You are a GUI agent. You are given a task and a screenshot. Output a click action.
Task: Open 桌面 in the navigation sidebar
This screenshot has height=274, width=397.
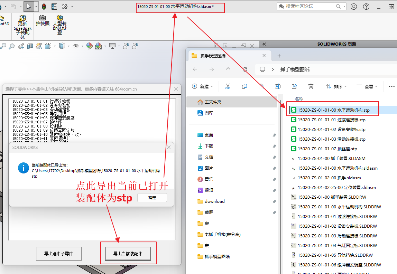click(x=209, y=135)
